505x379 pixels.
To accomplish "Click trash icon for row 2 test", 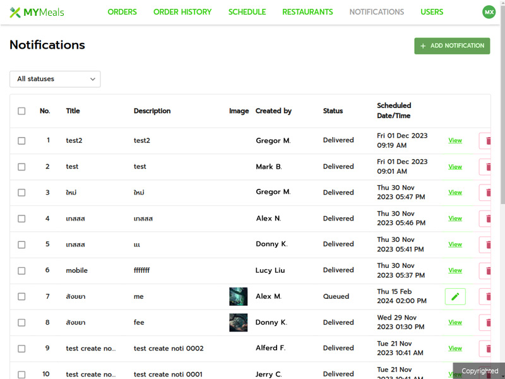I will [x=486, y=167].
